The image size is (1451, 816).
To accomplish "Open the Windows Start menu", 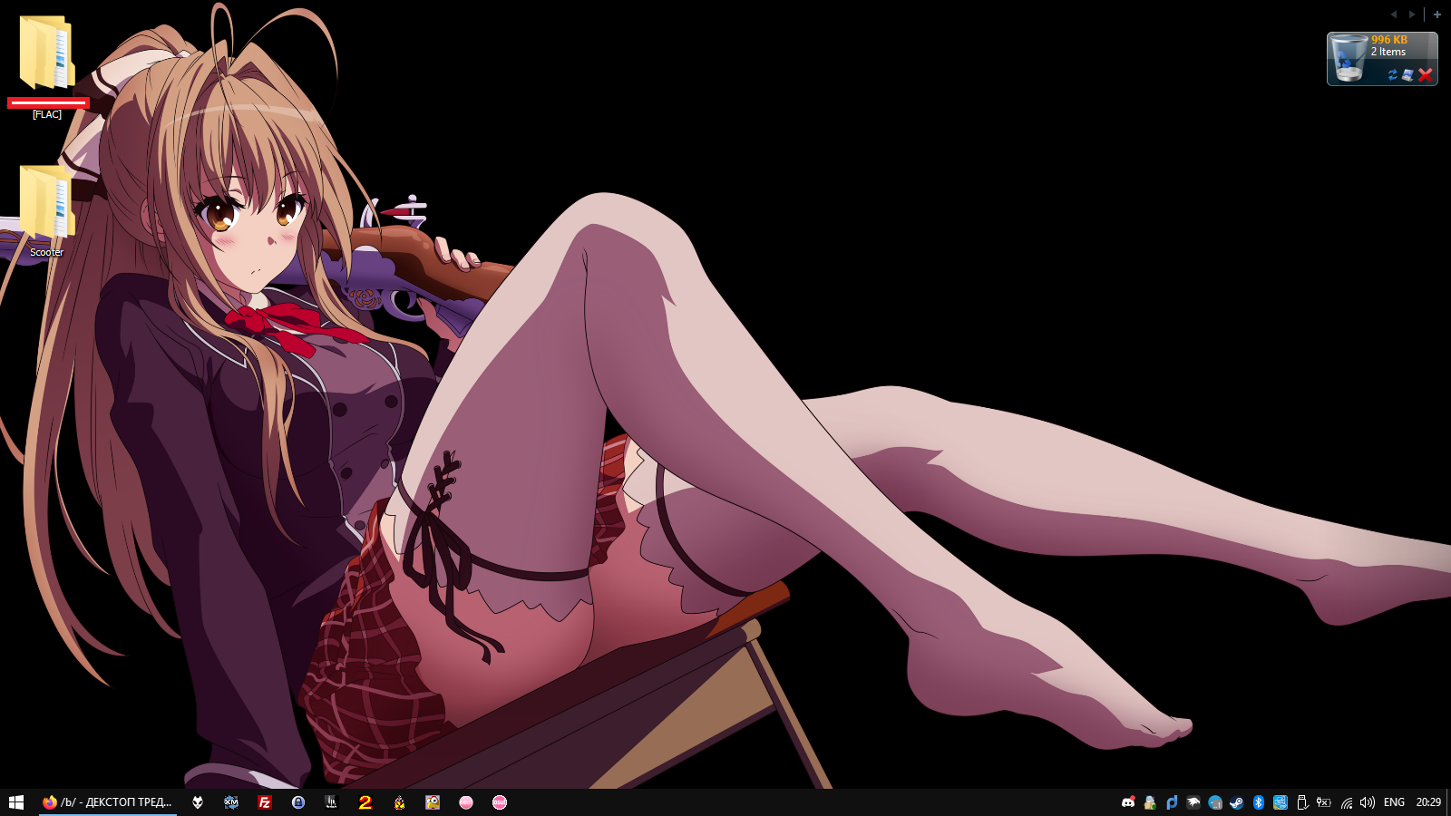I will pyautogui.click(x=16, y=802).
